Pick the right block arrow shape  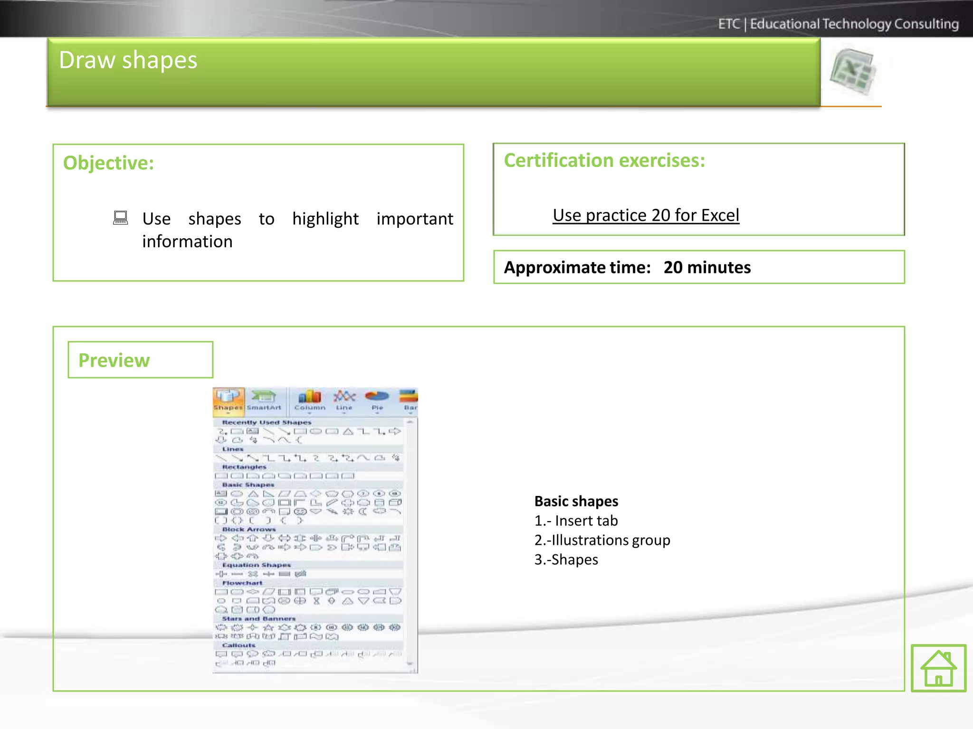[221, 538]
